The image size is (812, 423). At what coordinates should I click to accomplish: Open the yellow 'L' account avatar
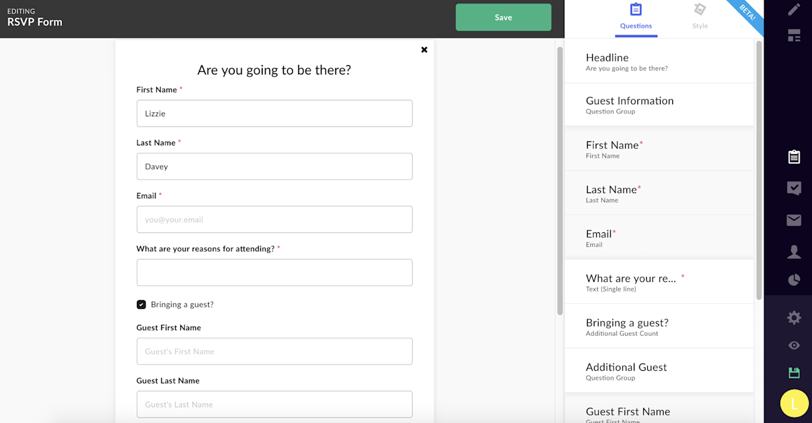point(794,403)
